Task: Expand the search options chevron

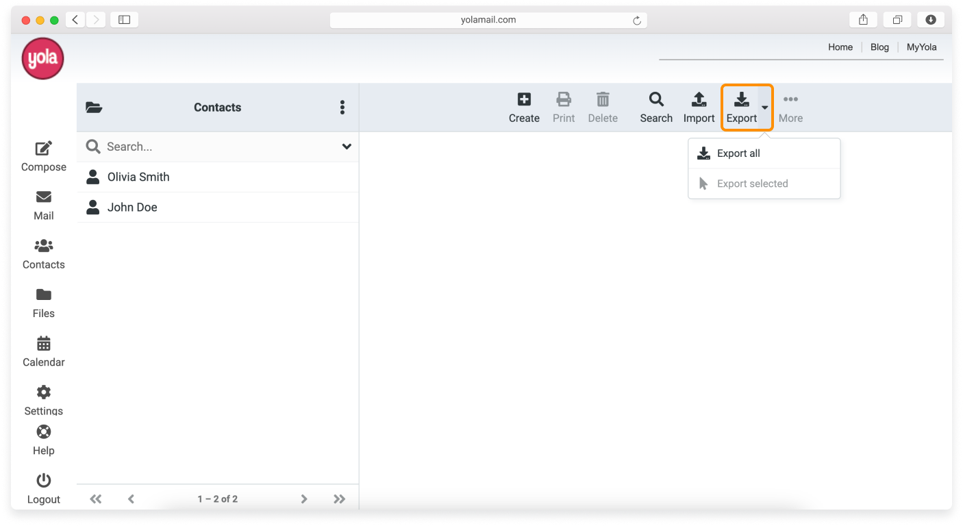Action: pyautogui.click(x=347, y=147)
